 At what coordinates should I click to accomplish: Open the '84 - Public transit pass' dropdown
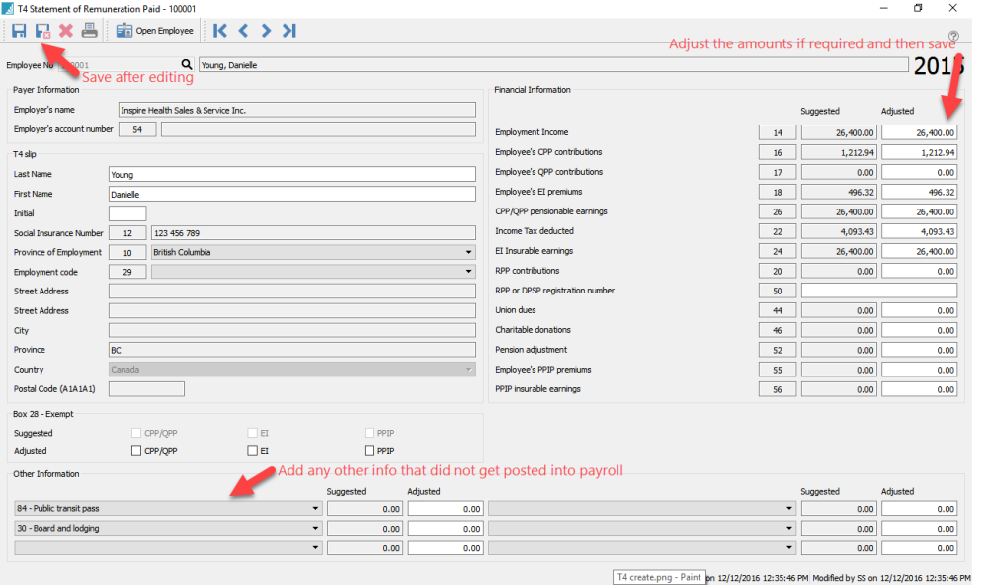(315, 507)
